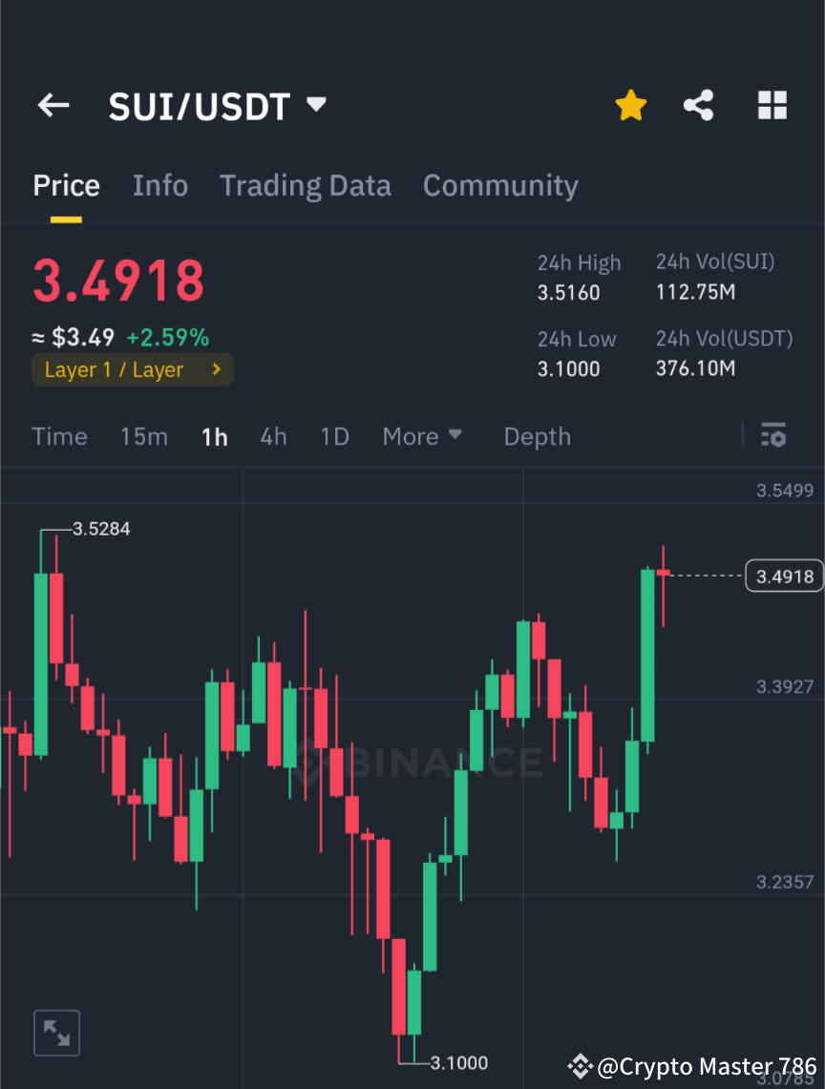Unfavorite SUI/USDT by tapping the star

[630, 105]
